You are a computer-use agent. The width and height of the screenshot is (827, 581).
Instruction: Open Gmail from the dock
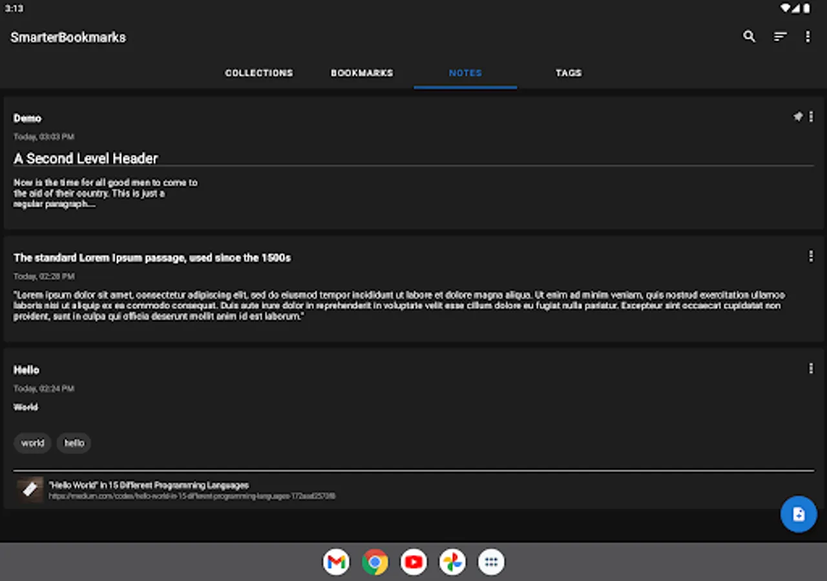click(336, 562)
